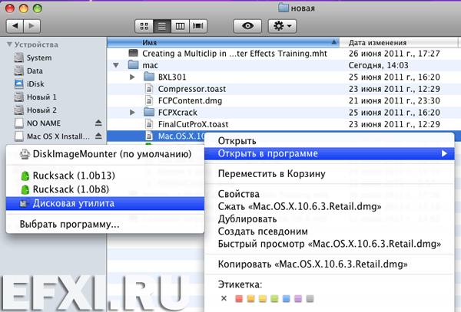Open the gear action menu
Viewport: 461px width, 312px height.
click(282, 26)
